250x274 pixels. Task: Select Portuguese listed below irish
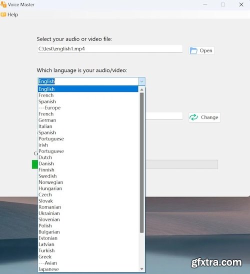click(x=88, y=151)
